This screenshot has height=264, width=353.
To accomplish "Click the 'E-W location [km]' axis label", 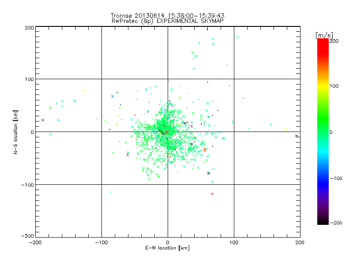I will (x=167, y=248).
